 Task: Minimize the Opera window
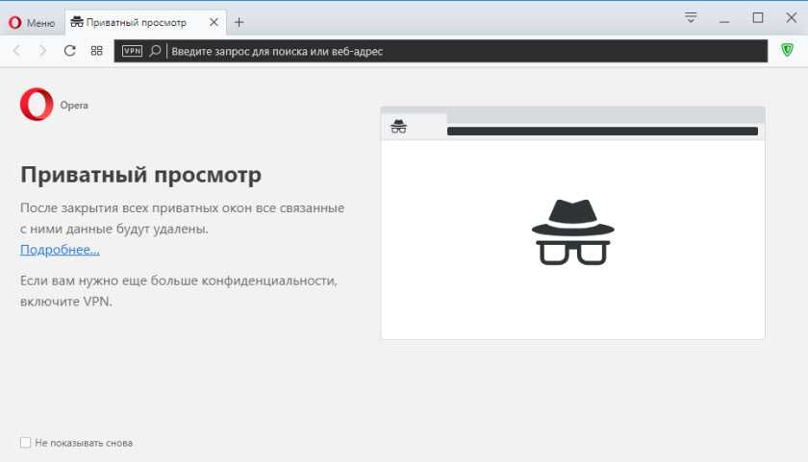pos(724,17)
